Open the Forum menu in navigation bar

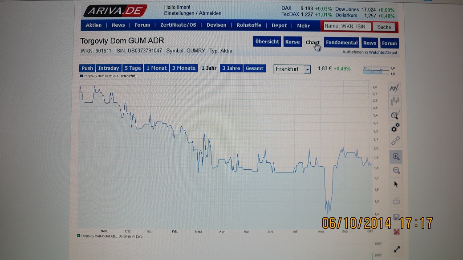pos(142,25)
